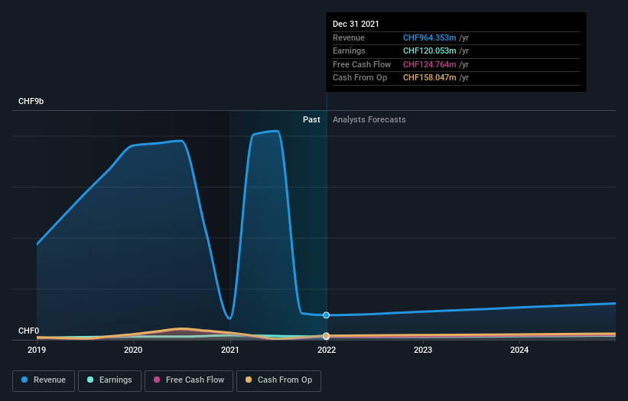Toggle the Revenue legend series

coord(44,380)
